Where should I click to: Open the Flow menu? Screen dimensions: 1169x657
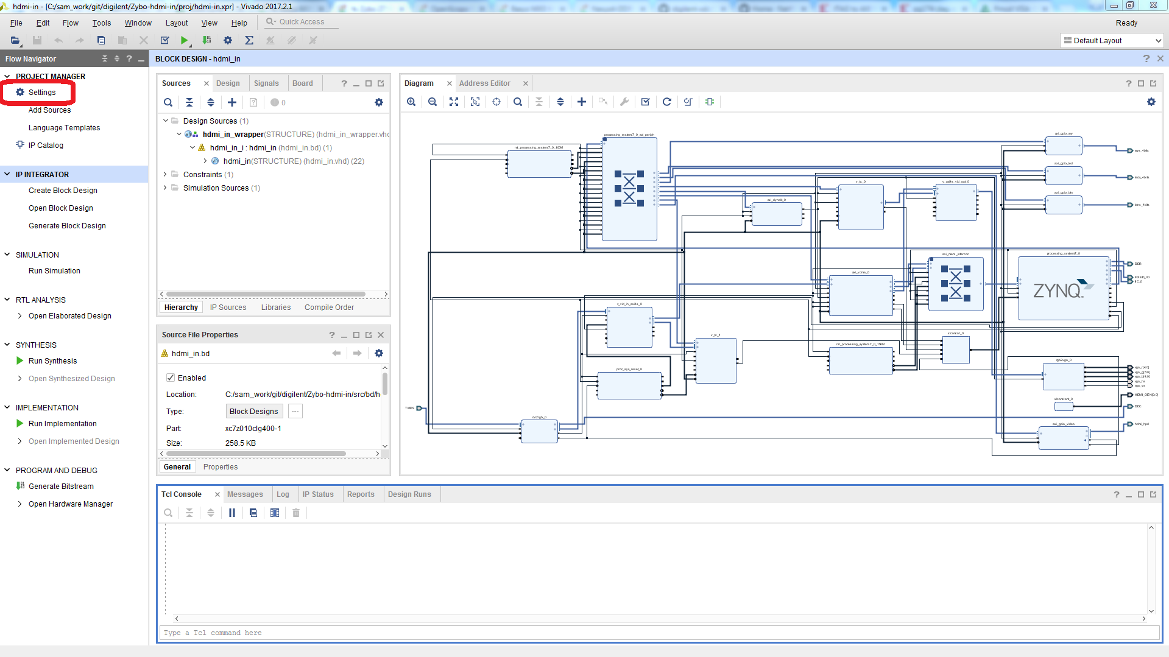(70, 23)
